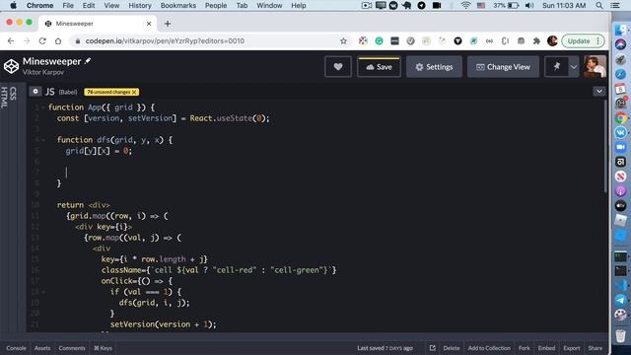The image size is (631, 355).
Task: Open Trash in the Dock
Action: (620, 335)
